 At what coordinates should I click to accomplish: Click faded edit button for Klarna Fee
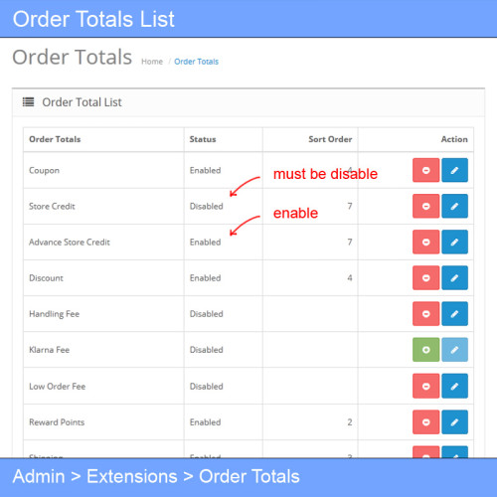pyautogui.click(x=454, y=350)
